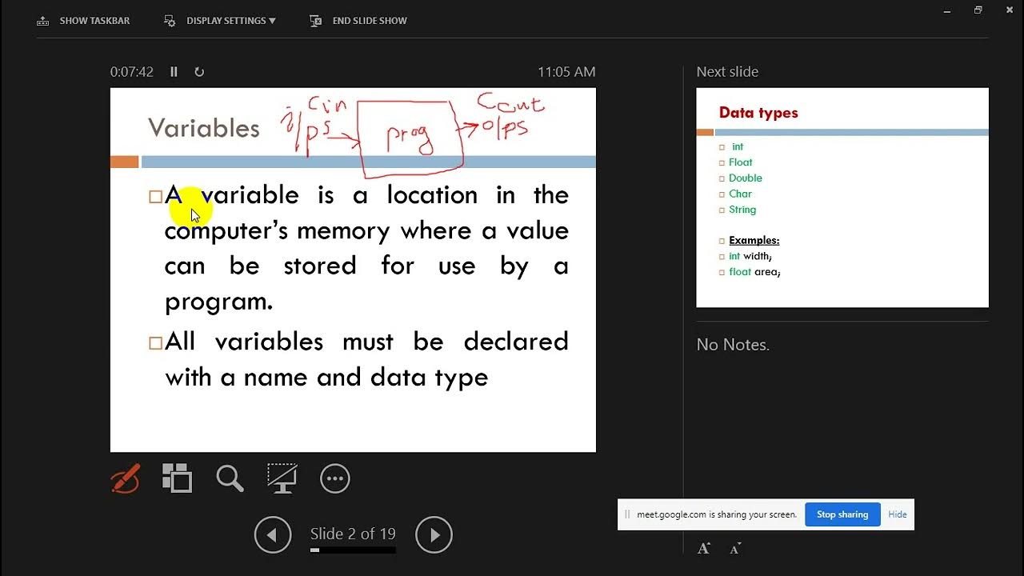Click the End Slide Show icon
This screenshot has width=1024, height=576.
click(x=316, y=21)
